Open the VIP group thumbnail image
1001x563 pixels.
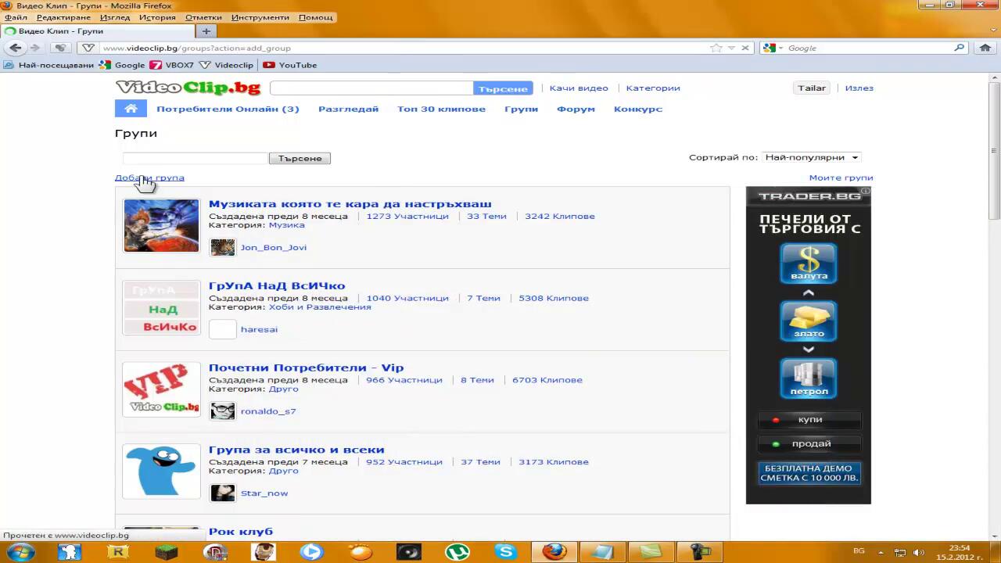pyautogui.click(x=161, y=389)
